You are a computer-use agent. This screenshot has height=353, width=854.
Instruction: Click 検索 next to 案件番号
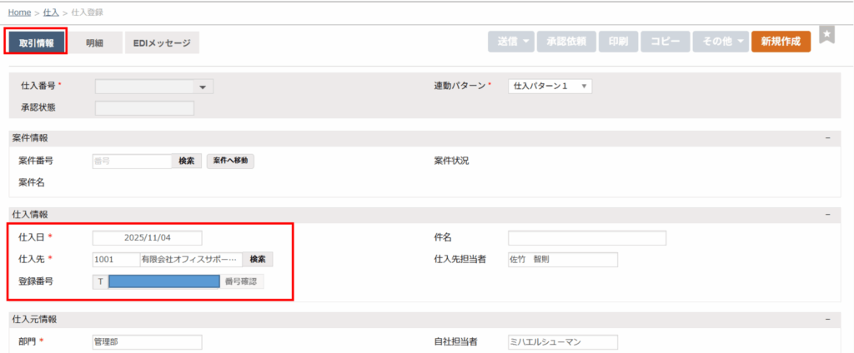pos(187,161)
